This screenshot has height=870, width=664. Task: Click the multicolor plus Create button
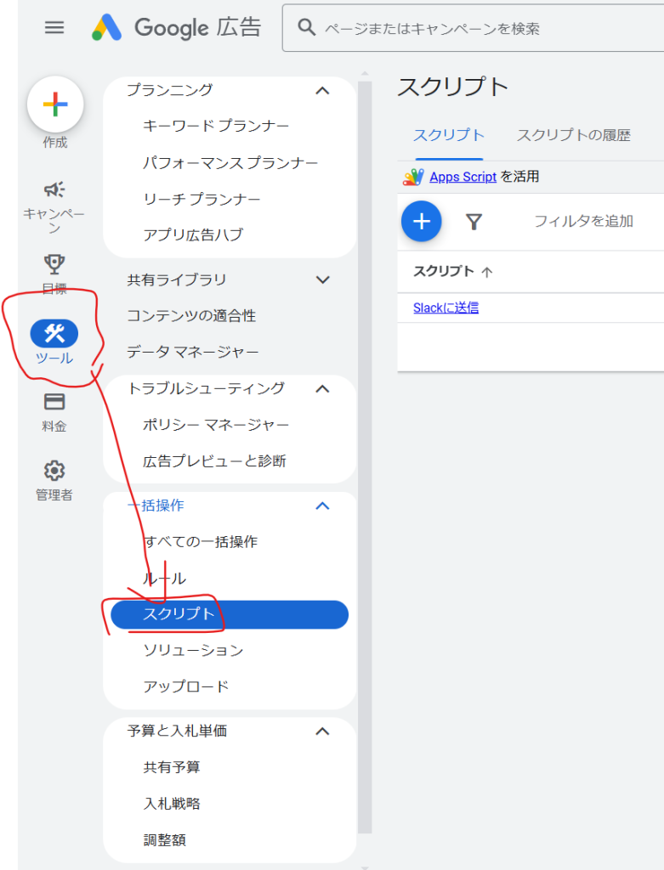(54, 105)
